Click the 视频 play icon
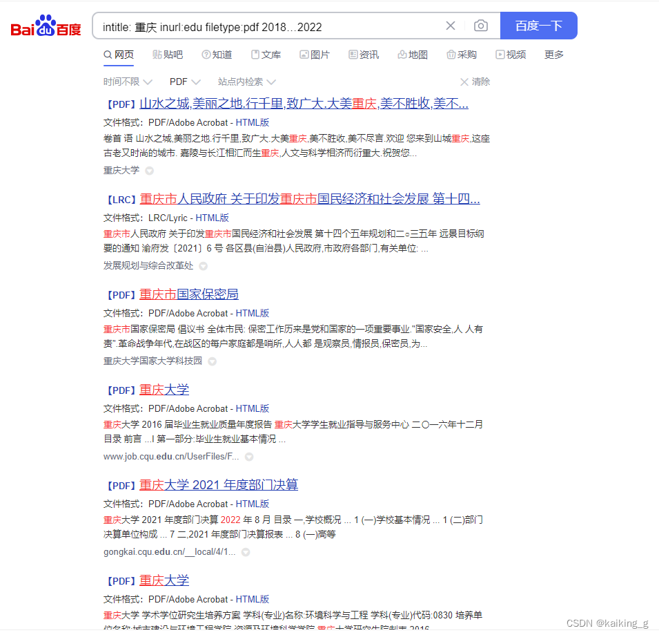Viewport: 659px width, 635px height. pyautogui.click(x=500, y=55)
